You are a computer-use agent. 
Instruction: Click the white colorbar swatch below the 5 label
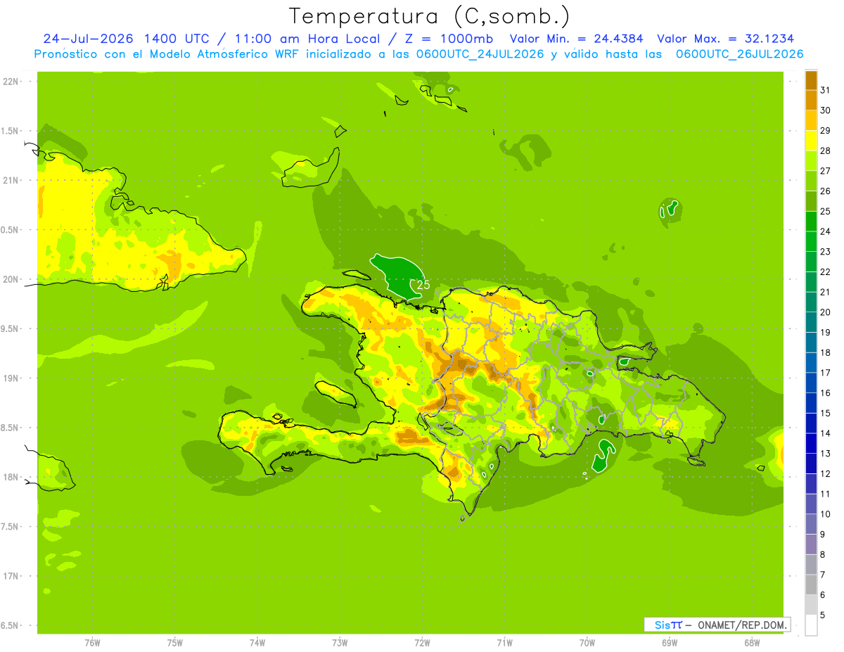tap(811, 625)
